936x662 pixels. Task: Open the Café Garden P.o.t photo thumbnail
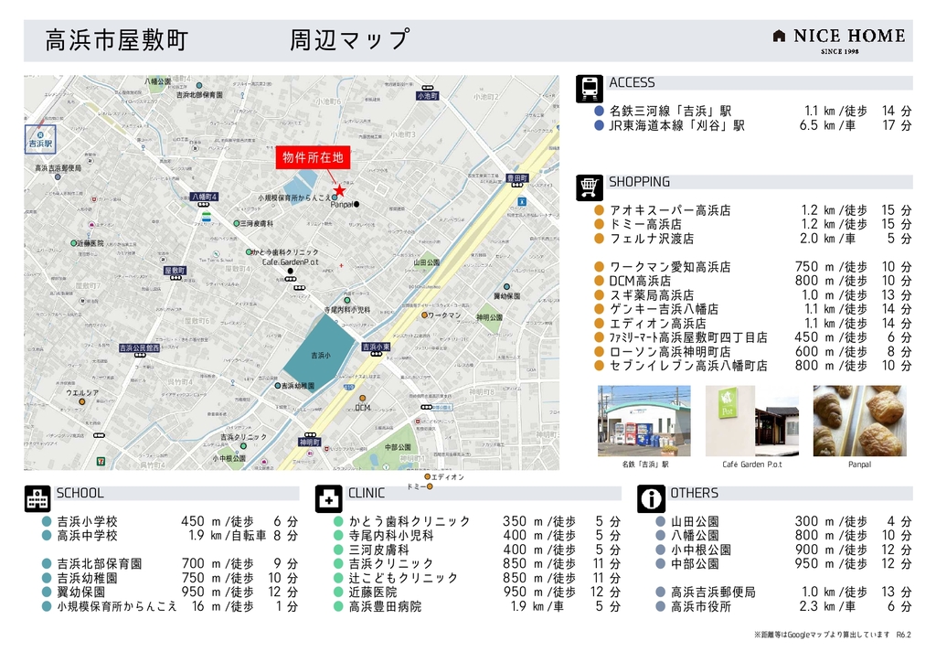click(752, 421)
